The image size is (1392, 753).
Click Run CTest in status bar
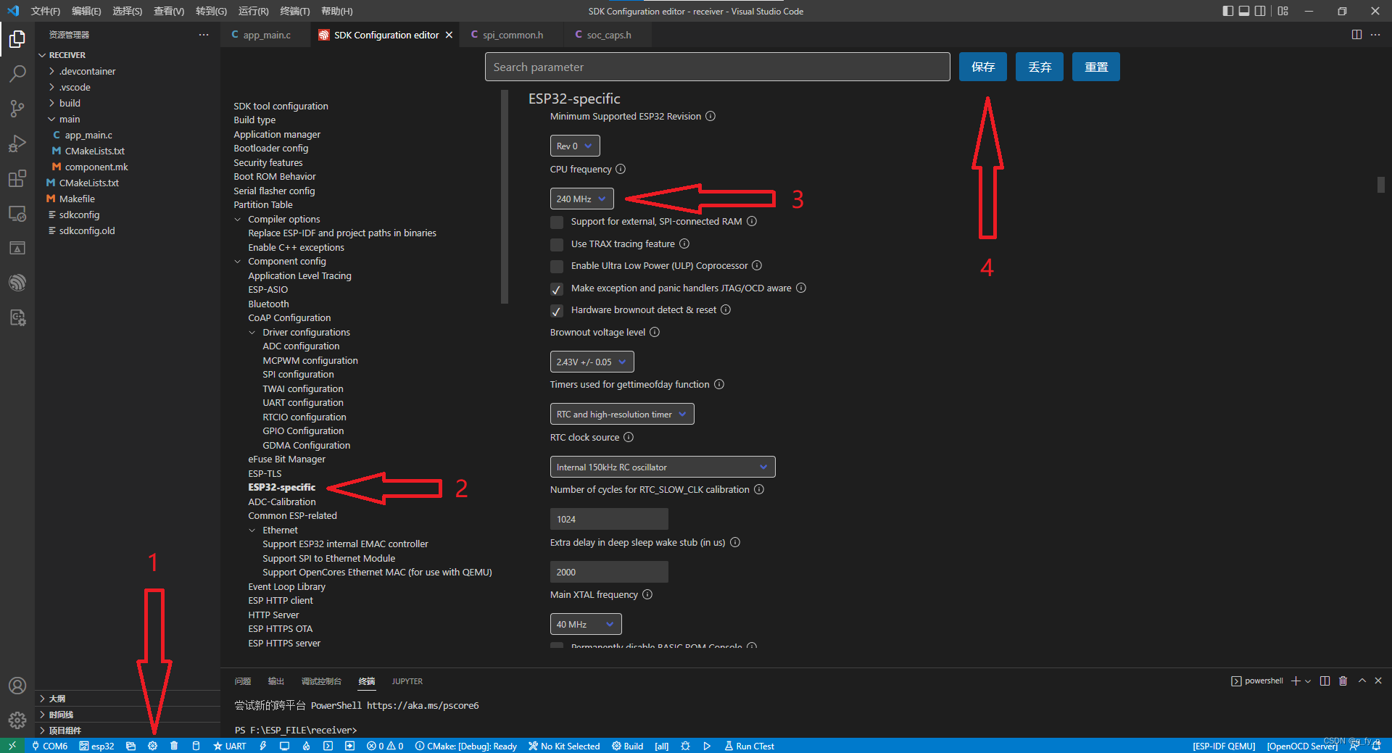coord(750,746)
